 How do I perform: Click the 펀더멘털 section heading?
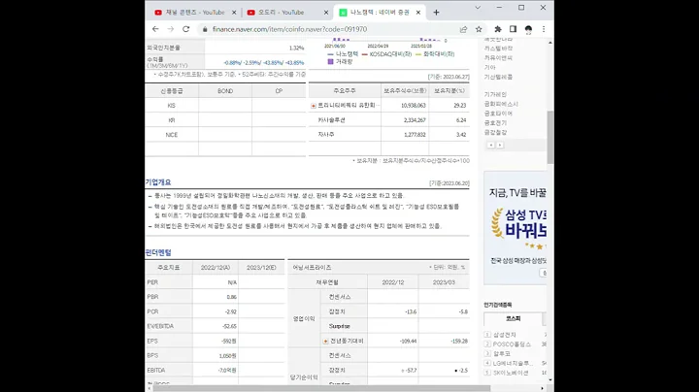[158, 252]
